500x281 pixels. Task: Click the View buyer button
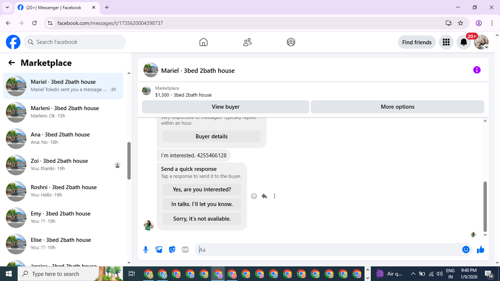click(x=225, y=107)
